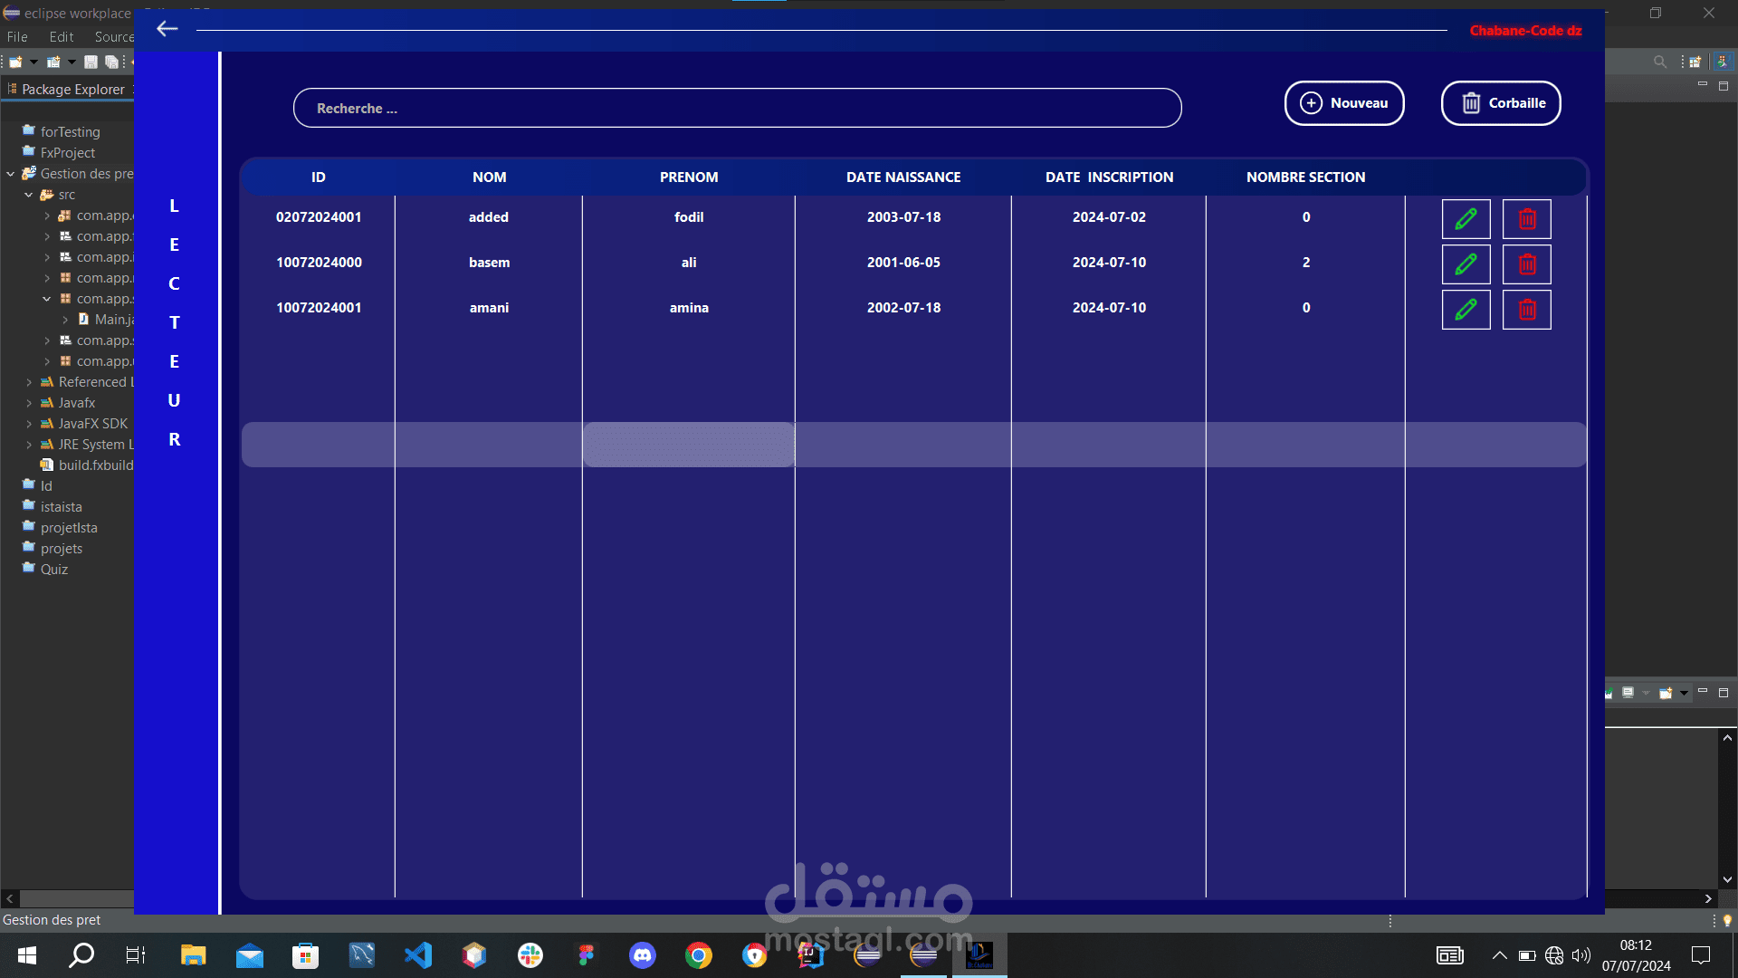This screenshot has height=978, width=1738.
Task: Expand the Javafx library node
Action: point(29,403)
